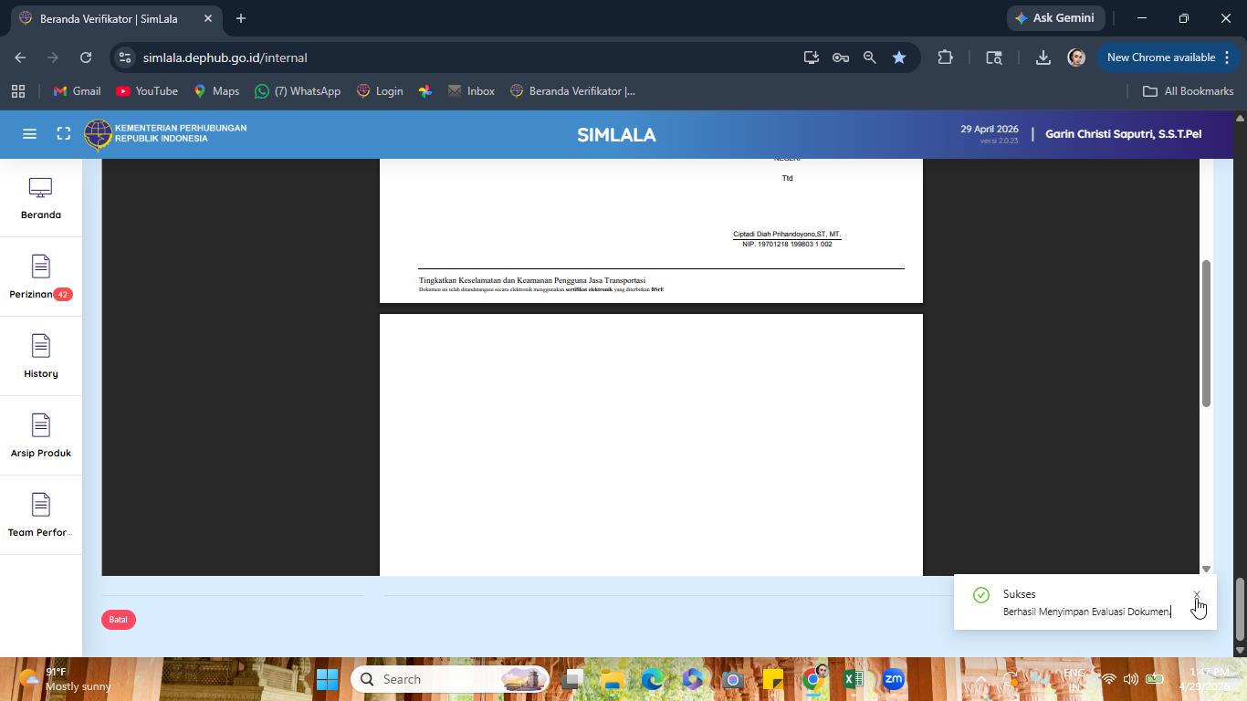The image size is (1247, 701).
Task: Go to History in sidebar
Action: pos(40,357)
